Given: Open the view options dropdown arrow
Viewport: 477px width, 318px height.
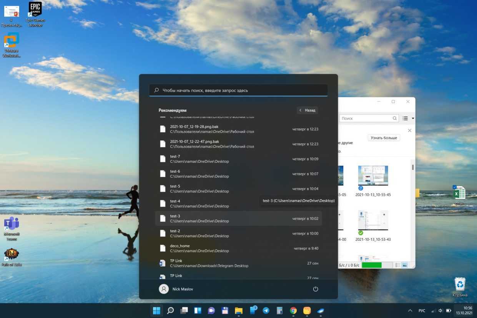Looking at the screenshot, I should 413,118.
